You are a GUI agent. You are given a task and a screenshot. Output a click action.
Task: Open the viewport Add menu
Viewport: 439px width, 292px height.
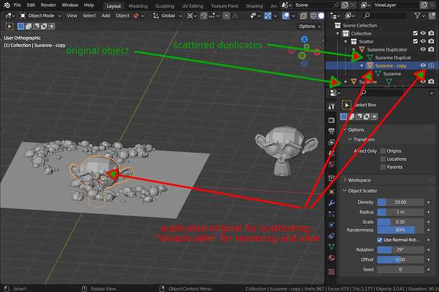[106, 16]
